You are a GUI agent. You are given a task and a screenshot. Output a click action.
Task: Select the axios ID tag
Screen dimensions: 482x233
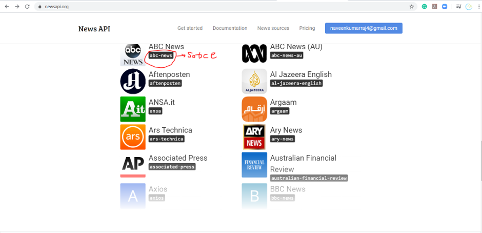coord(157,198)
